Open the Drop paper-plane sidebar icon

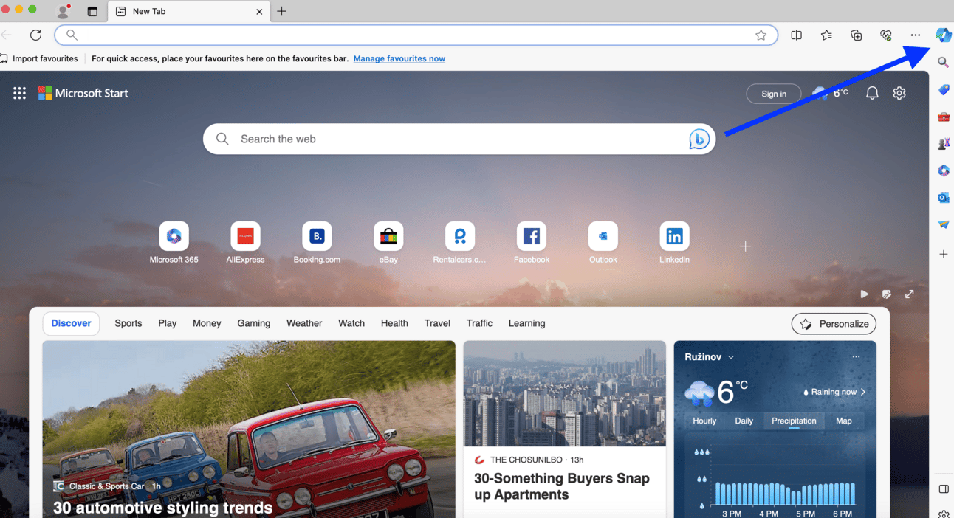[943, 224]
